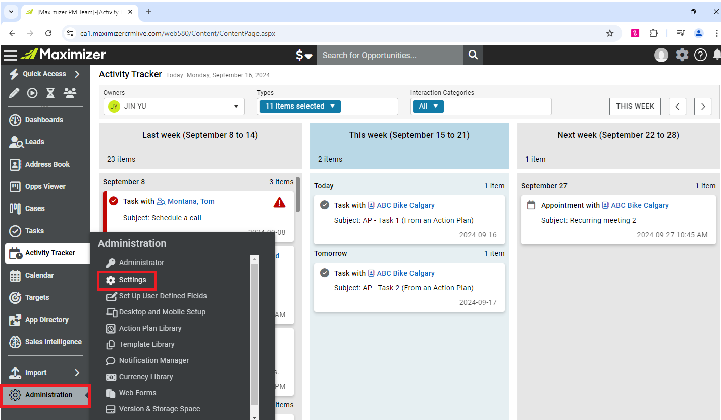Open Notification Manager

(x=147, y=360)
